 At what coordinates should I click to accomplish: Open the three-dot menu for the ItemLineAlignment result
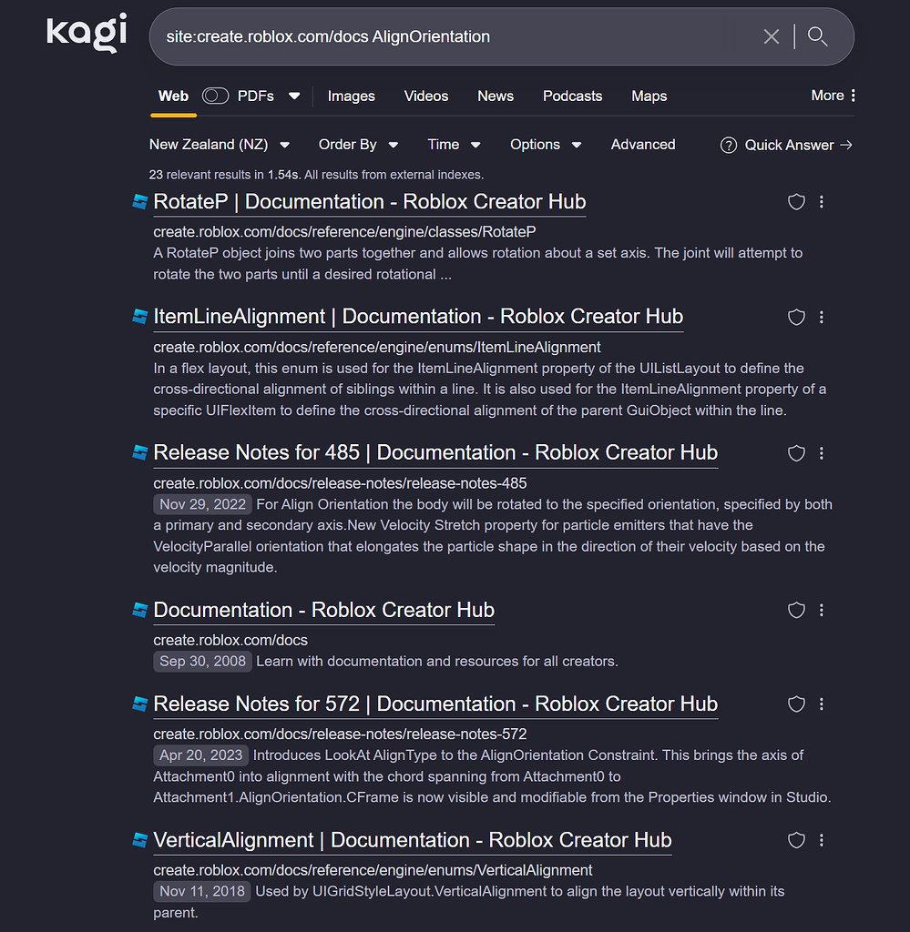pyautogui.click(x=822, y=317)
